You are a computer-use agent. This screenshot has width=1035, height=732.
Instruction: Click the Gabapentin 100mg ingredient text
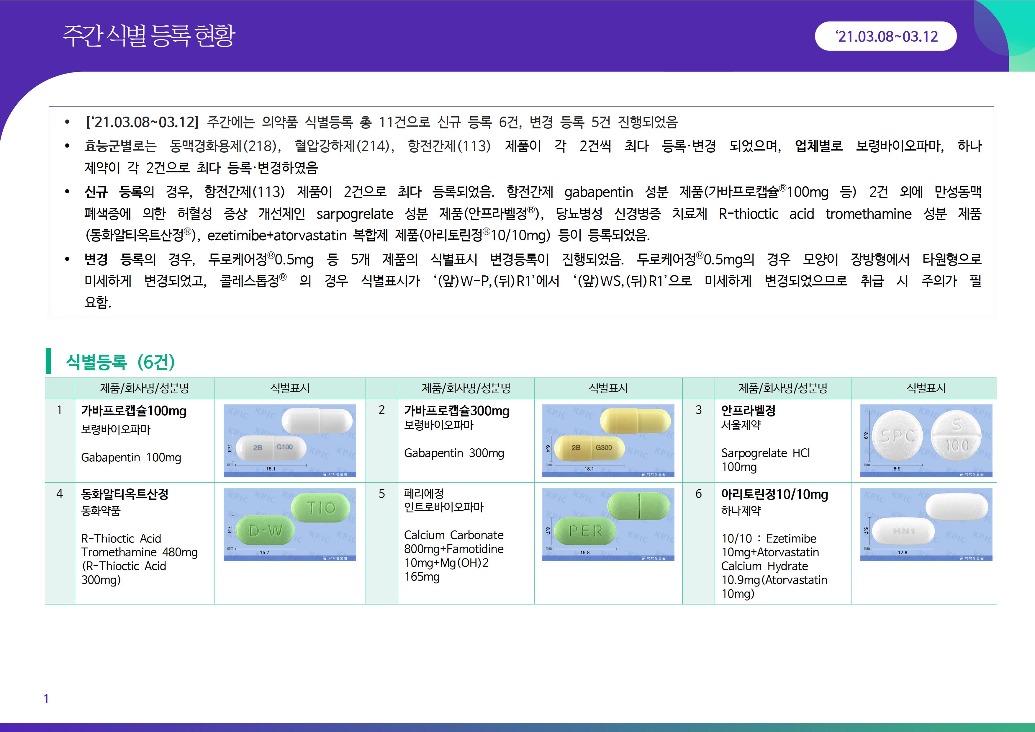pos(131,457)
